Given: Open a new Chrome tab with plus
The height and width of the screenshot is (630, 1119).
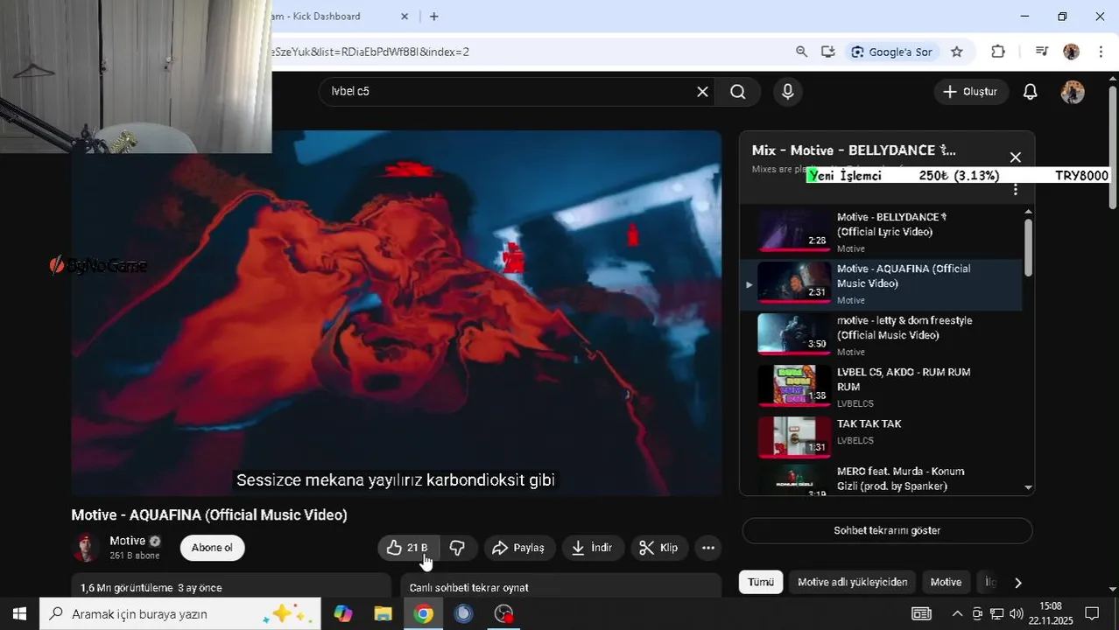Looking at the screenshot, I should click(x=433, y=17).
